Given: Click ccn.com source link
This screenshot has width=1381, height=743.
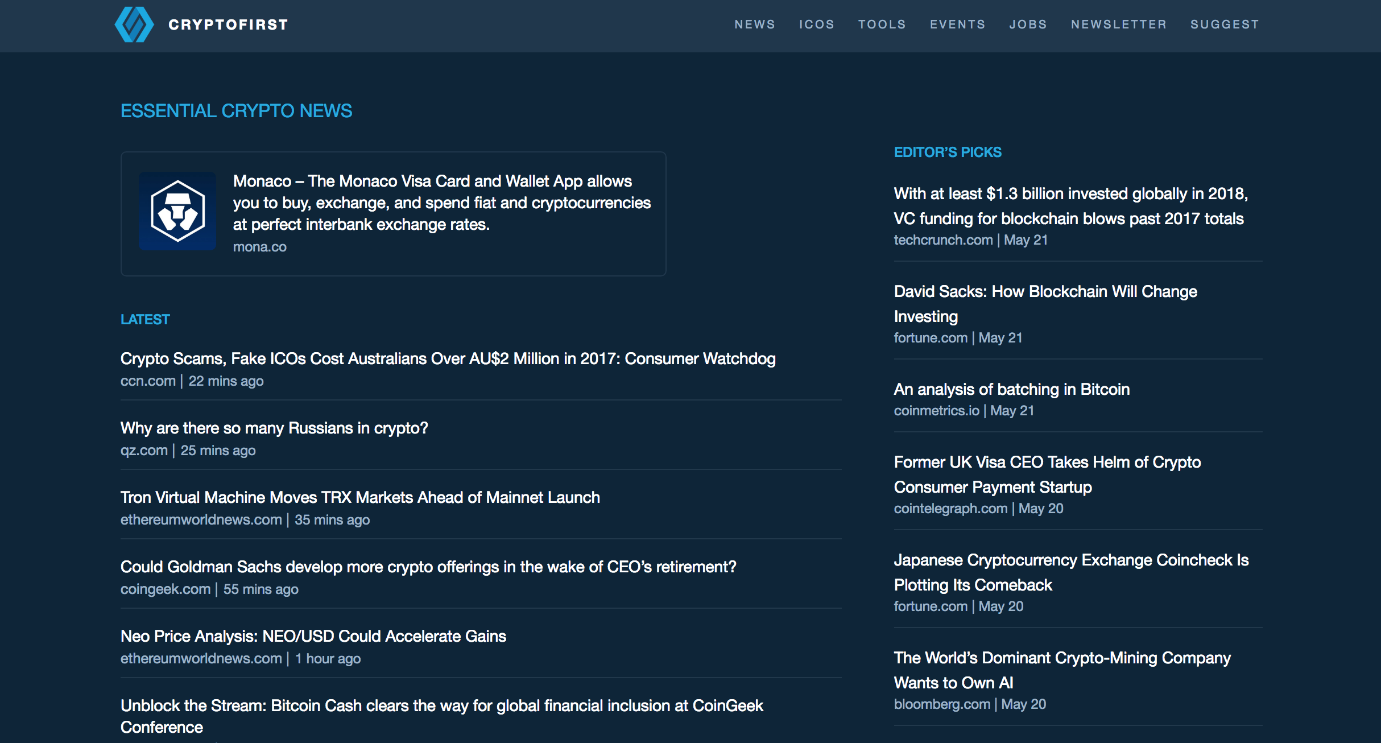Looking at the screenshot, I should click(148, 381).
